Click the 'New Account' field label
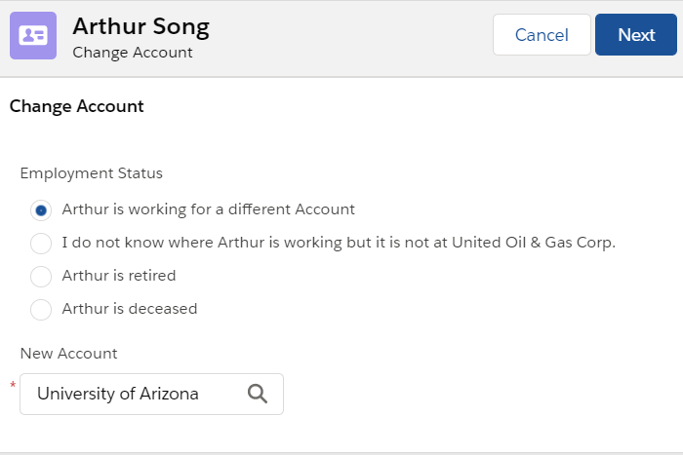 [68, 354]
